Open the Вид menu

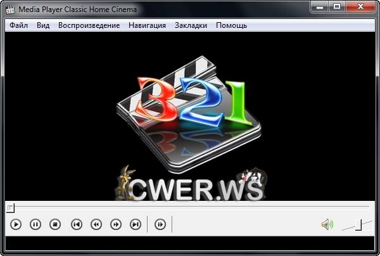tap(43, 25)
